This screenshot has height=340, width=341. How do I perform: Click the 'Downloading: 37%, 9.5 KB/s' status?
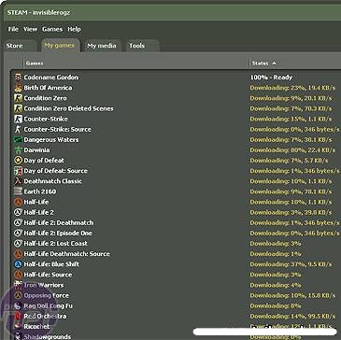[x=291, y=264]
